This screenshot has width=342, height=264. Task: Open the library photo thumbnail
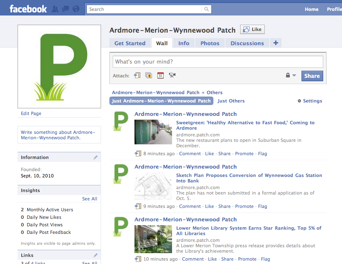153,239
